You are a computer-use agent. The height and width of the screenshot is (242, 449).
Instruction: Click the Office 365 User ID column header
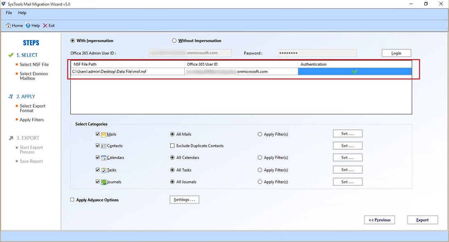pyautogui.click(x=241, y=64)
